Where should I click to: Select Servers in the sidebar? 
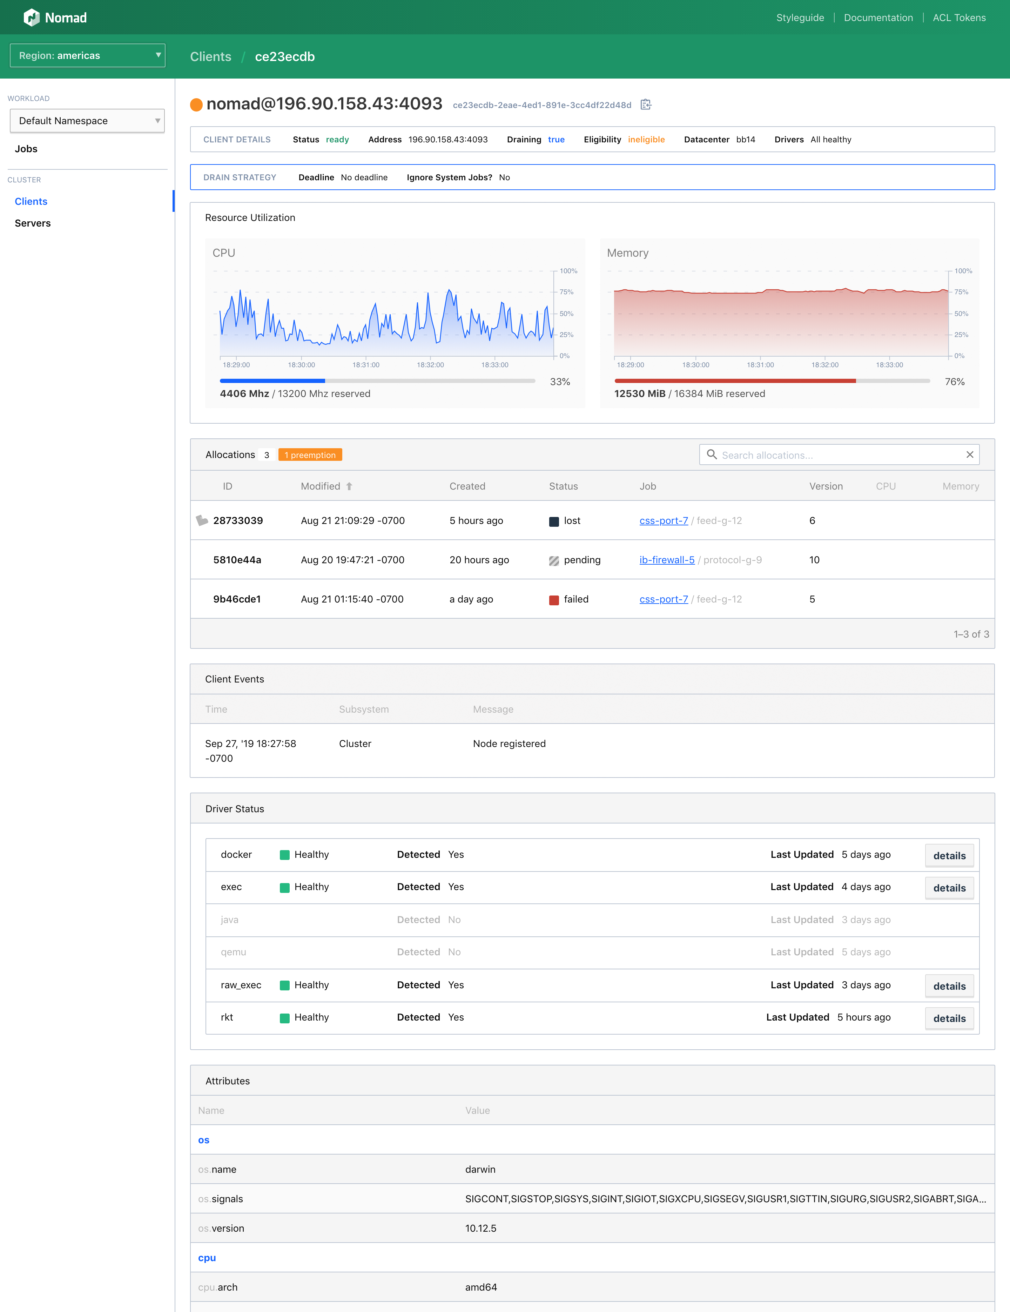tap(33, 223)
